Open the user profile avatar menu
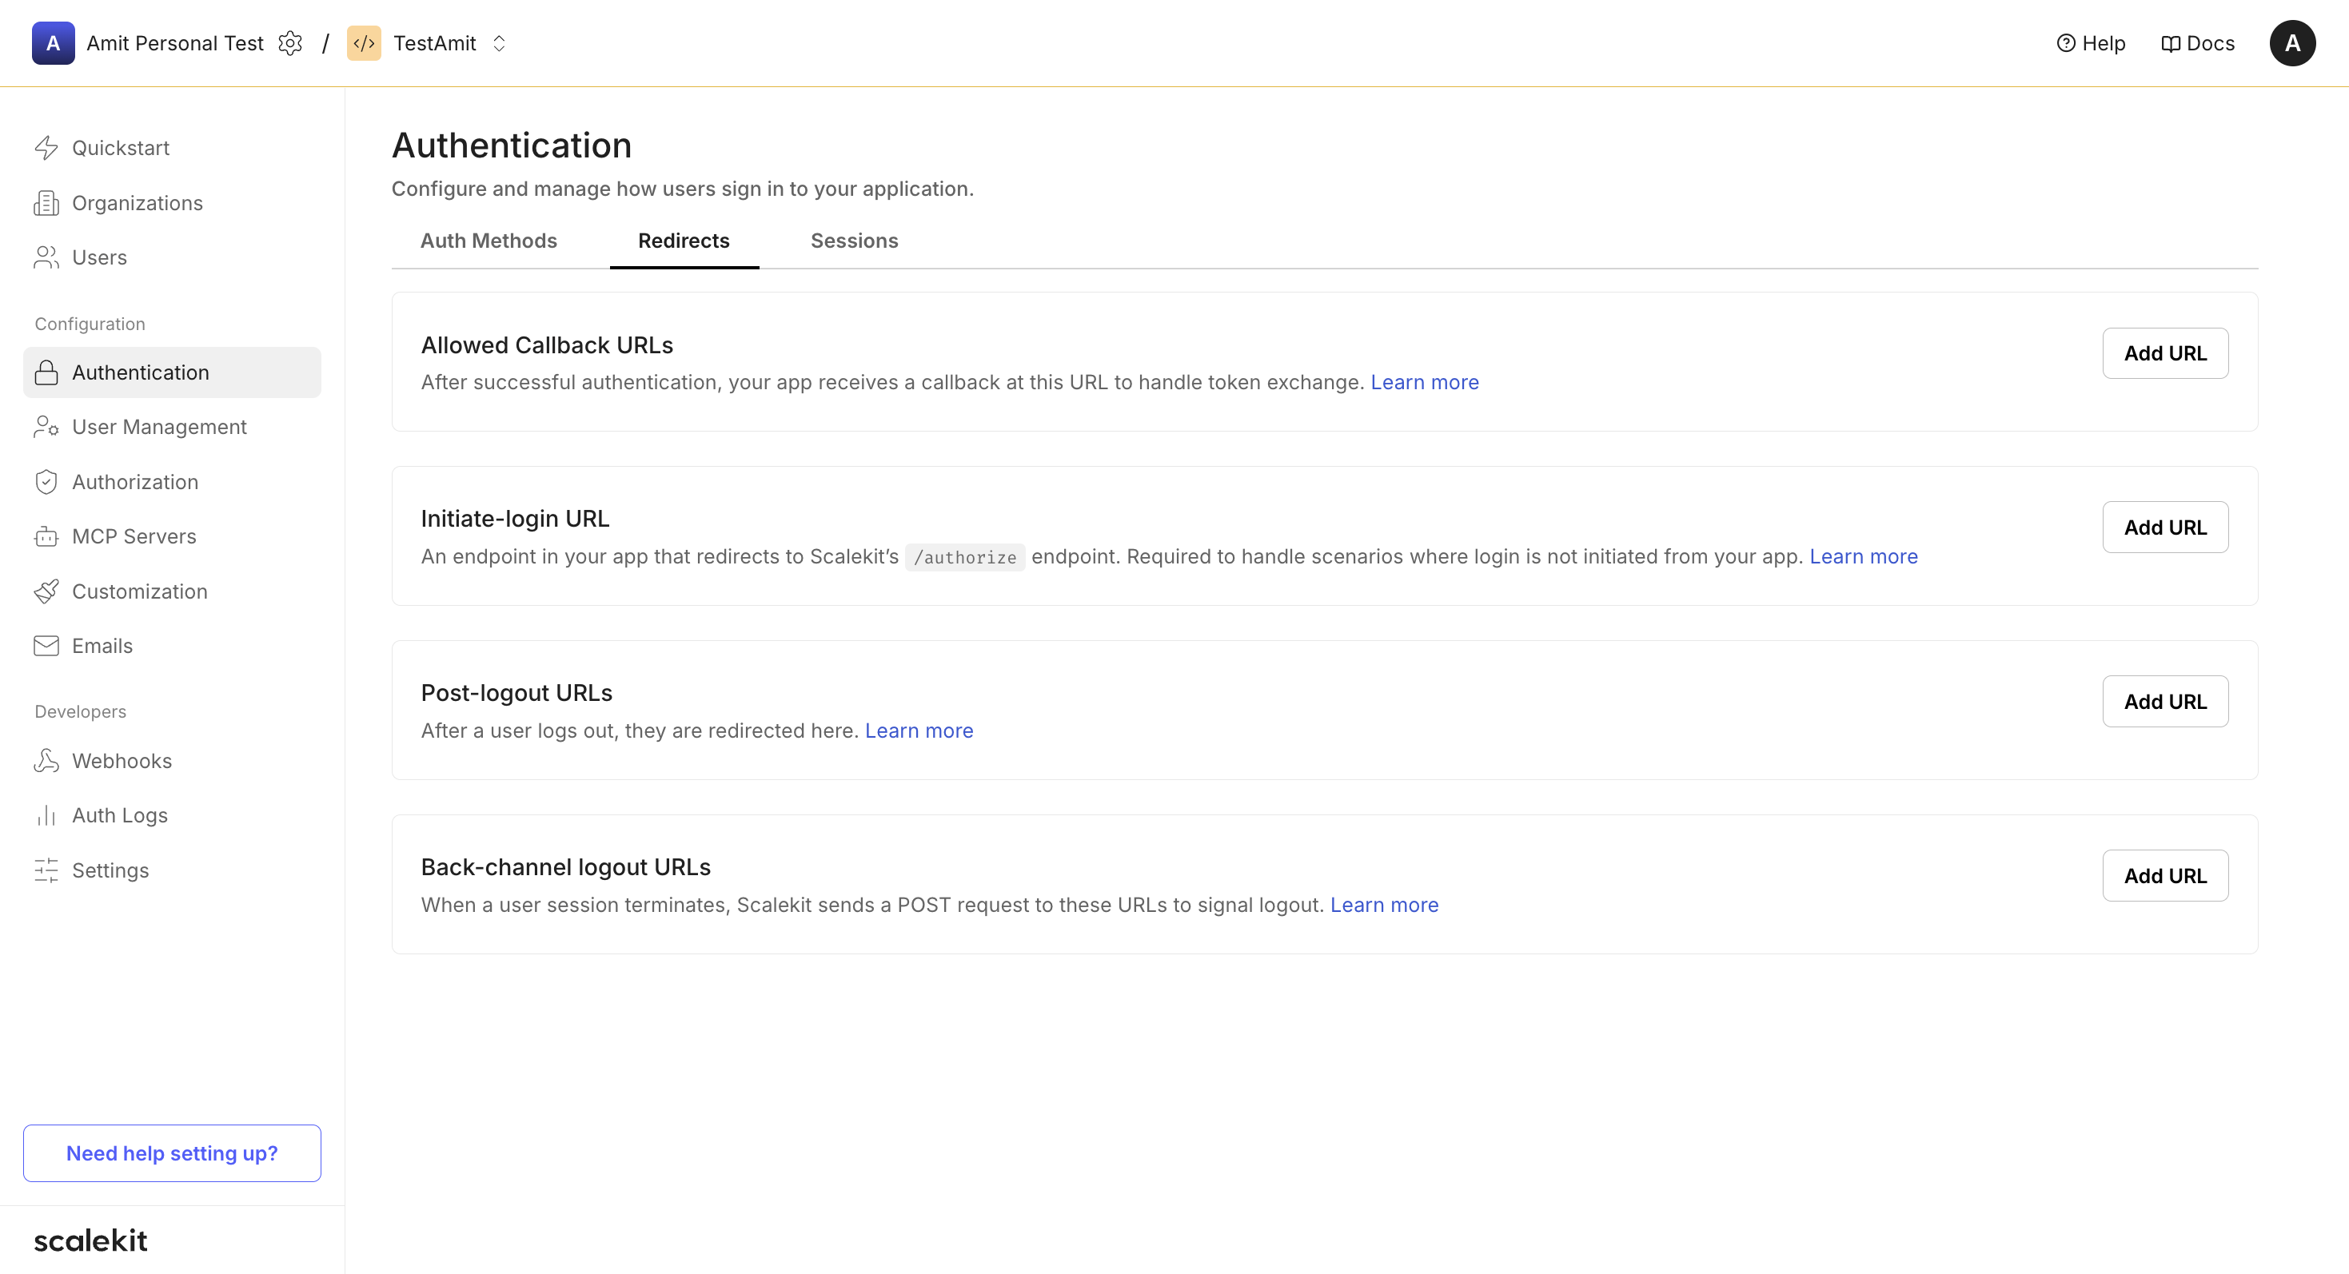The width and height of the screenshot is (2349, 1274). click(2292, 43)
